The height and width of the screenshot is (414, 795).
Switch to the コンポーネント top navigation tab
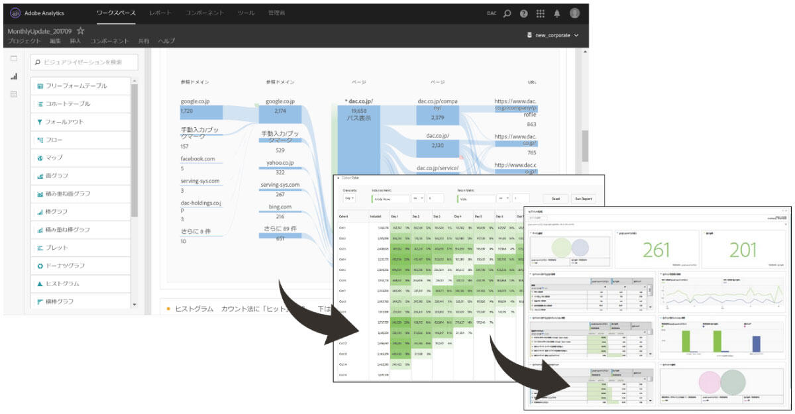[204, 13]
